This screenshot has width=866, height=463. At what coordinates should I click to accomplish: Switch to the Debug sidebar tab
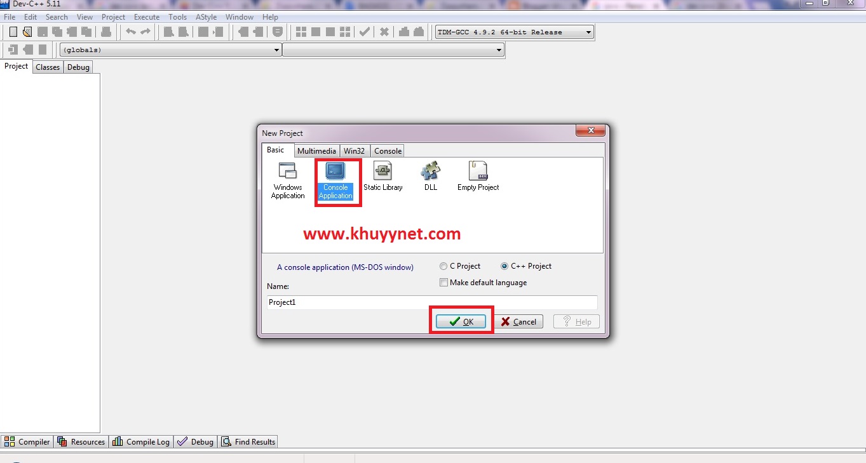point(78,67)
